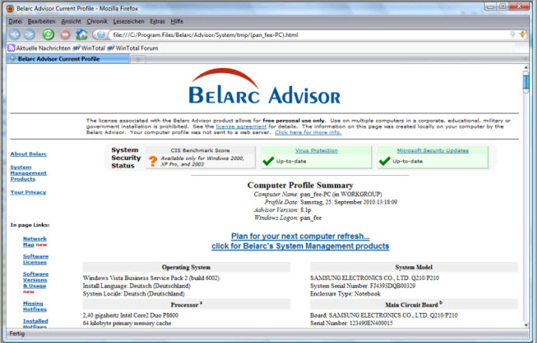The height and width of the screenshot is (343, 537).
Task: Click the CIS Benchmark question mark icon
Action: (153, 161)
